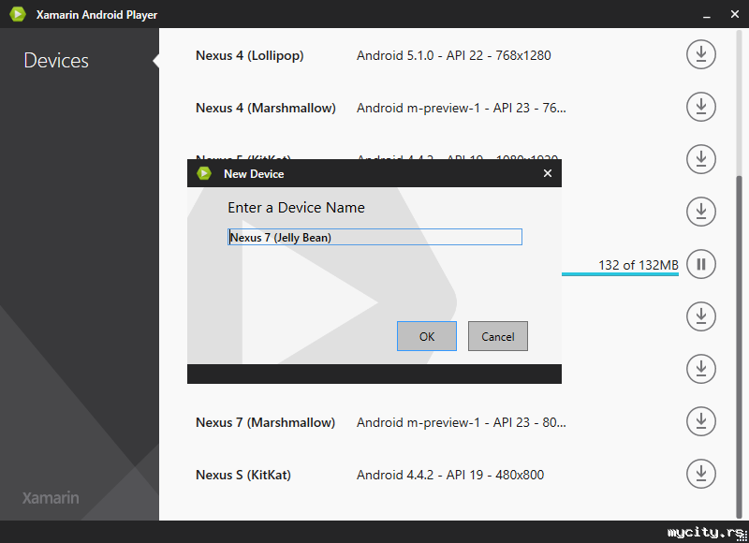Image resolution: width=749 pixels, height=543 pixels.
Task: Confirm the device name with OK
Action: coord(427,336)
